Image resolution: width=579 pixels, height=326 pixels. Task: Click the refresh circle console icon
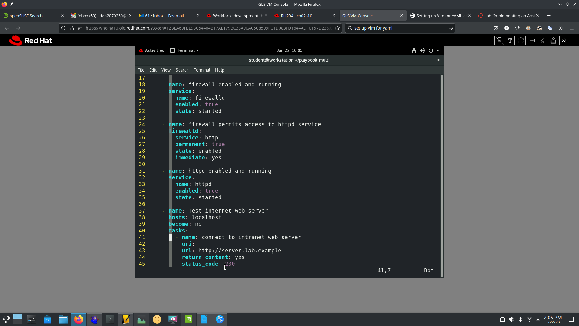tap(521, 40)
